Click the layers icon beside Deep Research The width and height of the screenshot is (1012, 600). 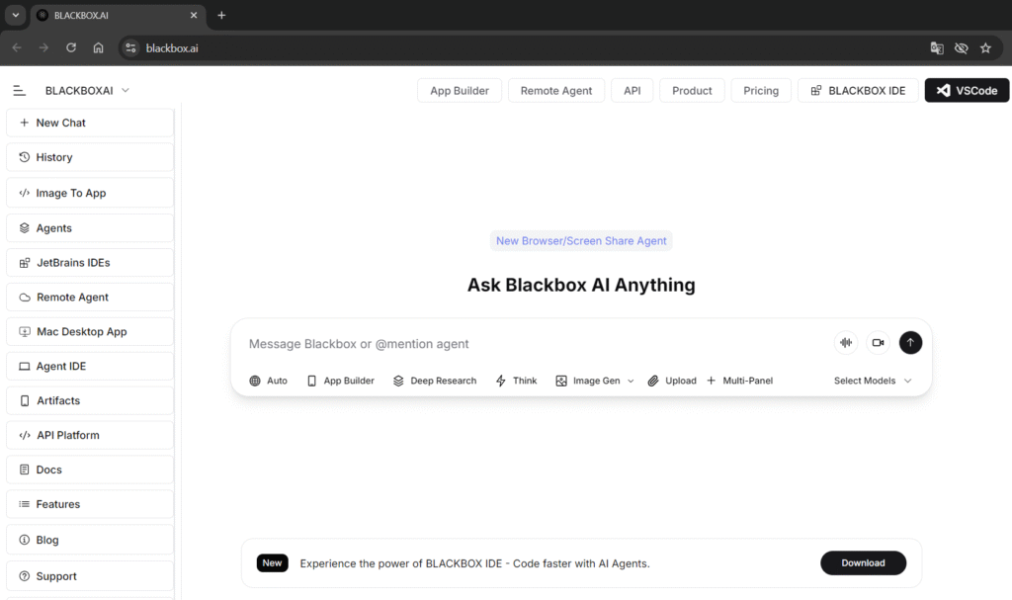pos(398,382)
